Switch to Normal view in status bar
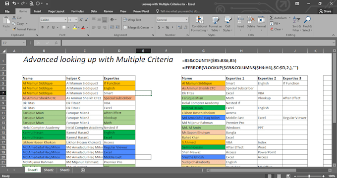The image size is (337, 178). point(269,176)
